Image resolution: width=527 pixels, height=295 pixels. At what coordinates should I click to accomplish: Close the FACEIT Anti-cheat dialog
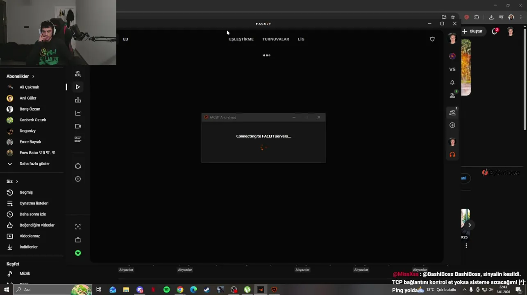coord(319,117)
